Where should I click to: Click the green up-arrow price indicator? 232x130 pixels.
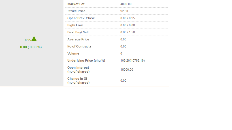(34, 39)
